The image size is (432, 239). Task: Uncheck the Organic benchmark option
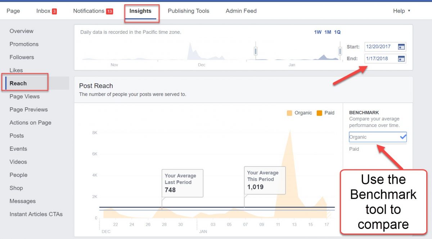coord(377,137)
